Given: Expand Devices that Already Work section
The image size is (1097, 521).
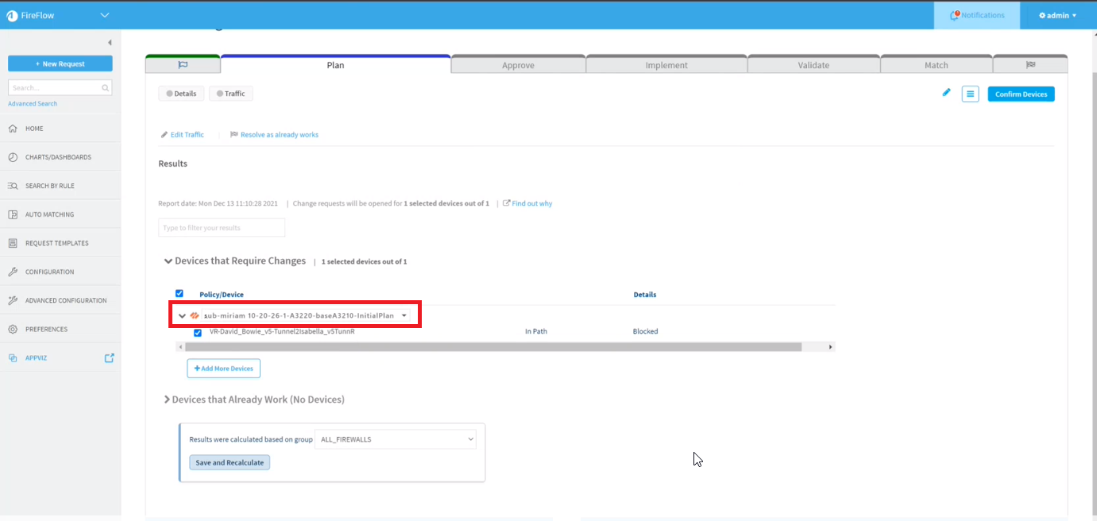Looking at the screenshot, I should click(x=167, y=399).
